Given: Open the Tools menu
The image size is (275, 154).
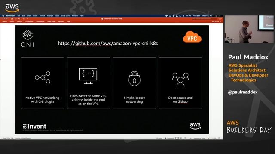Looking at the screenshot, I should coord(57,16).
